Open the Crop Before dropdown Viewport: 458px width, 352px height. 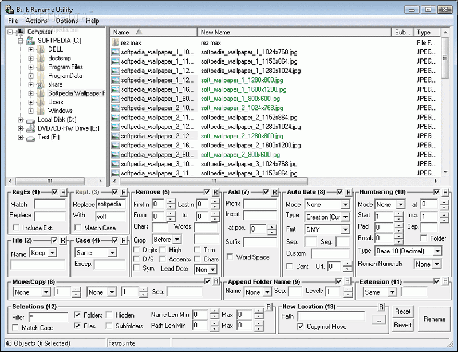(x=177, y=240)
